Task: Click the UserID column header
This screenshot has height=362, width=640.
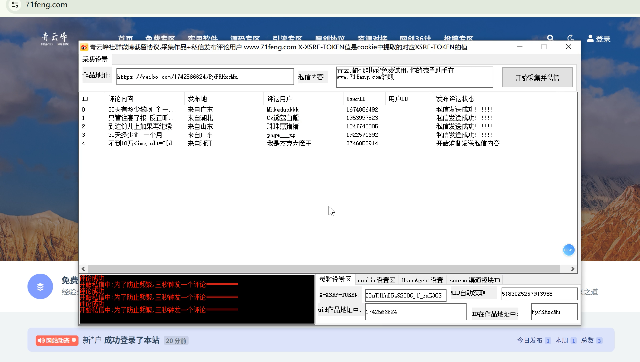Action: point(364,99)
